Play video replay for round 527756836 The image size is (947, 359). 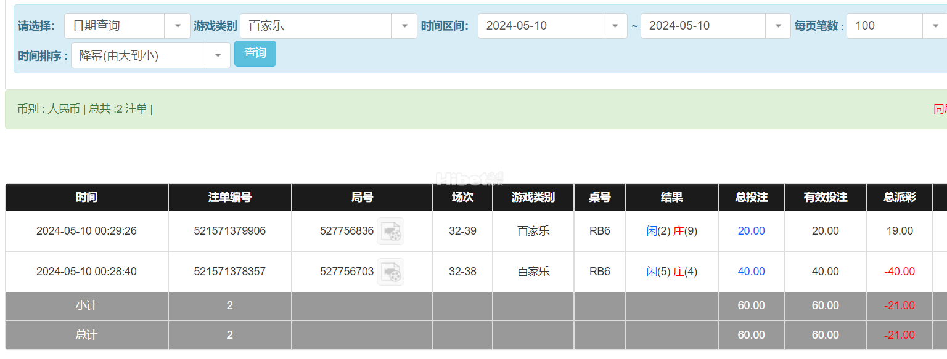point(390,232)
